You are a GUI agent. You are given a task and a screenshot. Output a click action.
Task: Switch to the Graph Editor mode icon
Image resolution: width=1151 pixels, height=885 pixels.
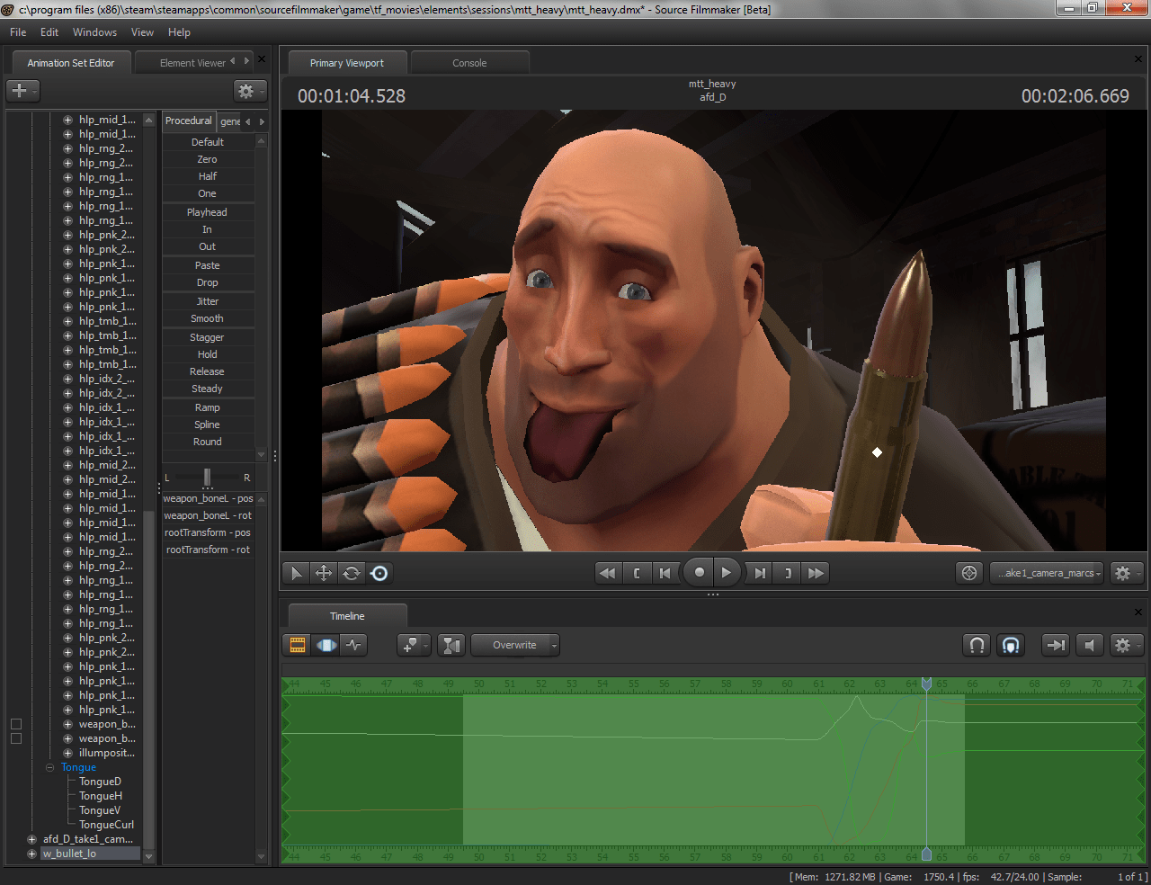point(353,645)
